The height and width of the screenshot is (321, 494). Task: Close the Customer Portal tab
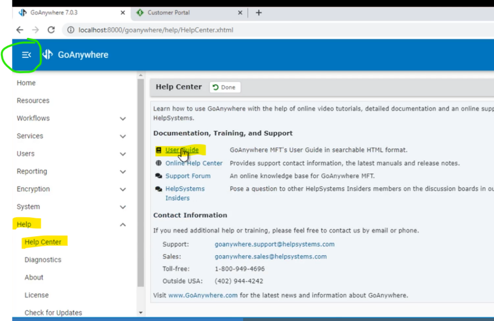coord(240,13)
